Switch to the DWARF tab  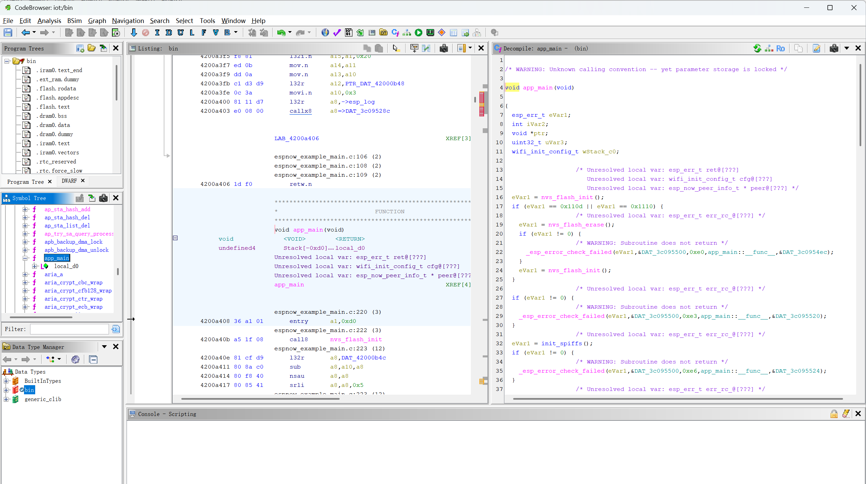pos(69,181)
